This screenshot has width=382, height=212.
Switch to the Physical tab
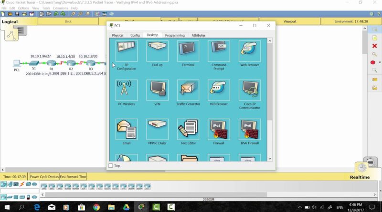117,35
